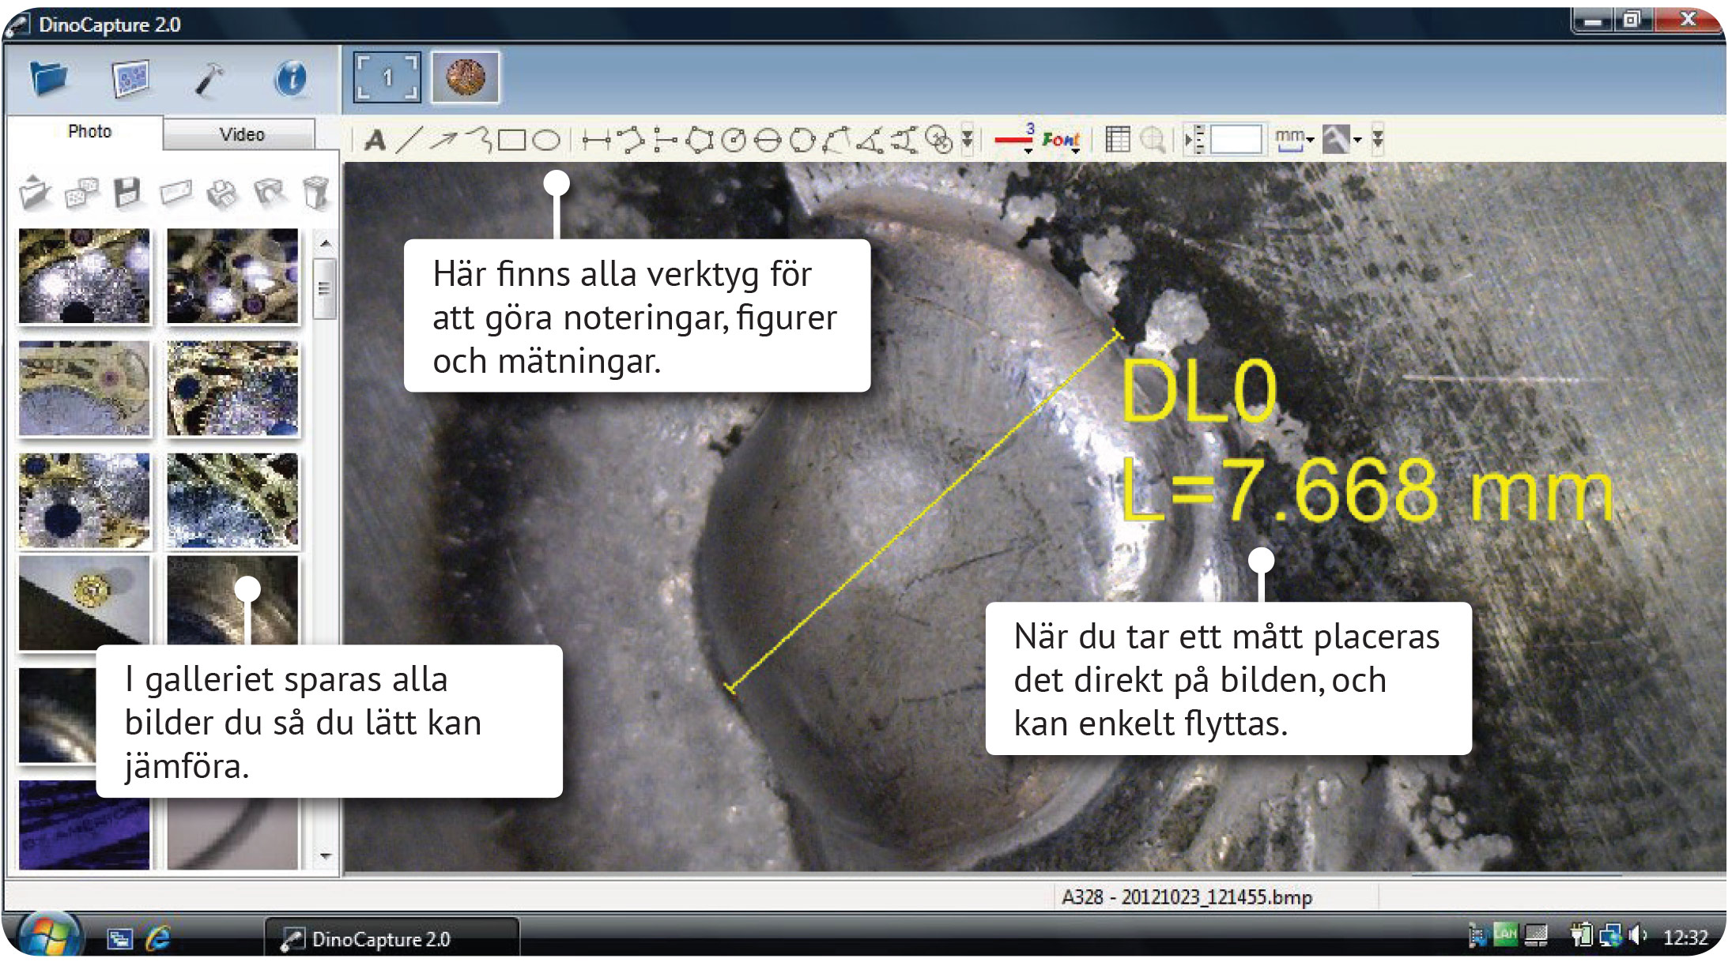The height and width of the screenshot is (962, 1732).
Task: Select the Line drawing tool
Action: pyautogui.click(x=409, y=141)
